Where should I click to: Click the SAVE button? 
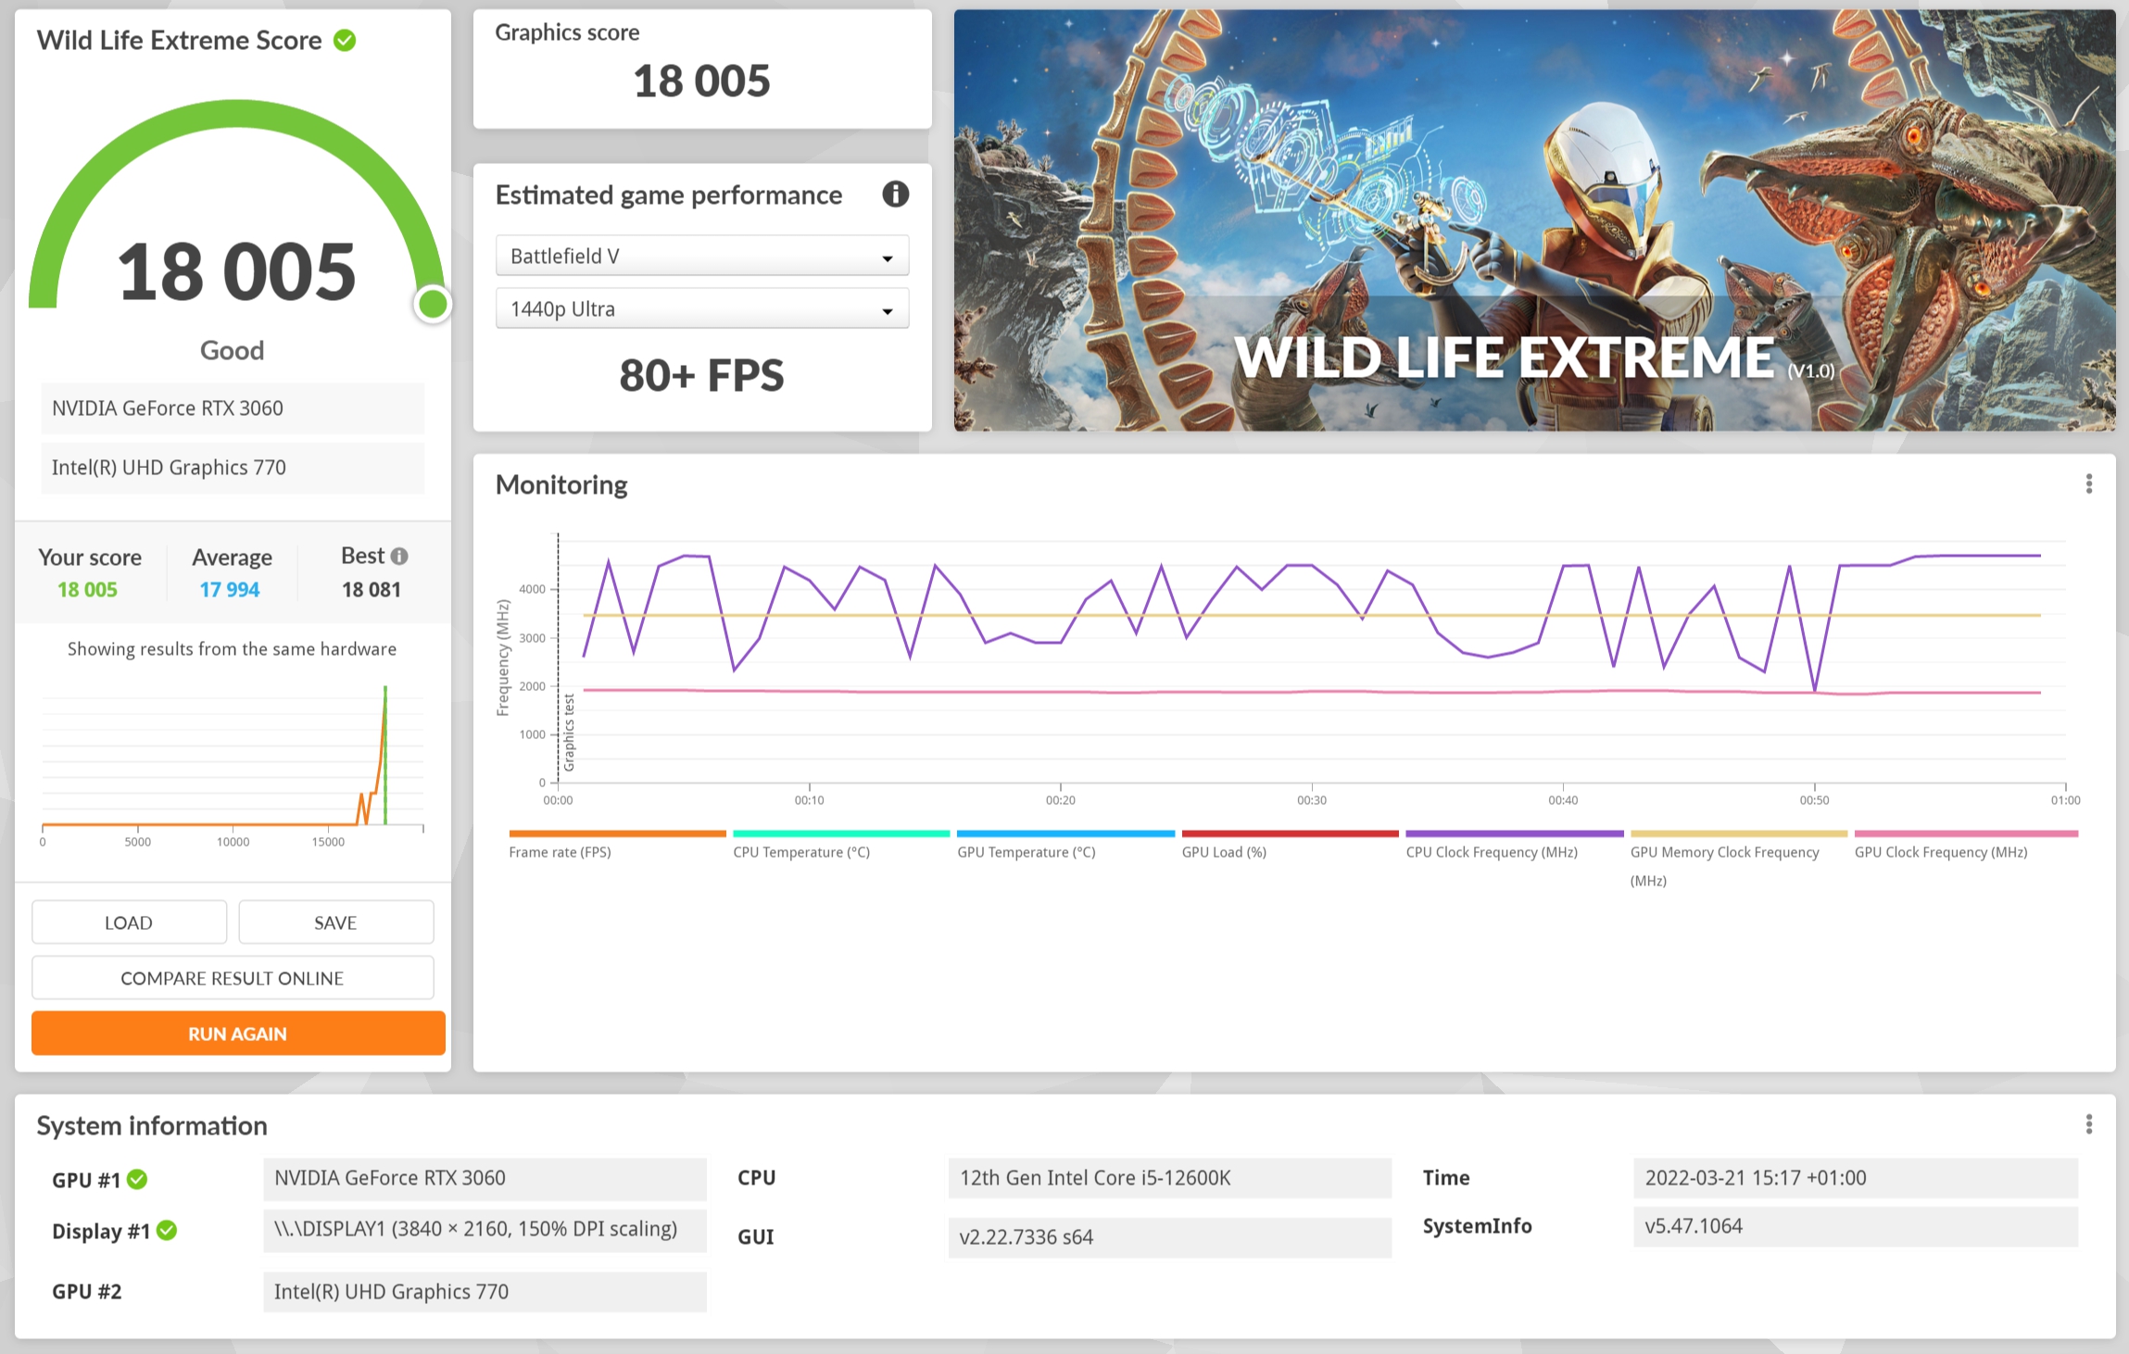tap(335, 922)
